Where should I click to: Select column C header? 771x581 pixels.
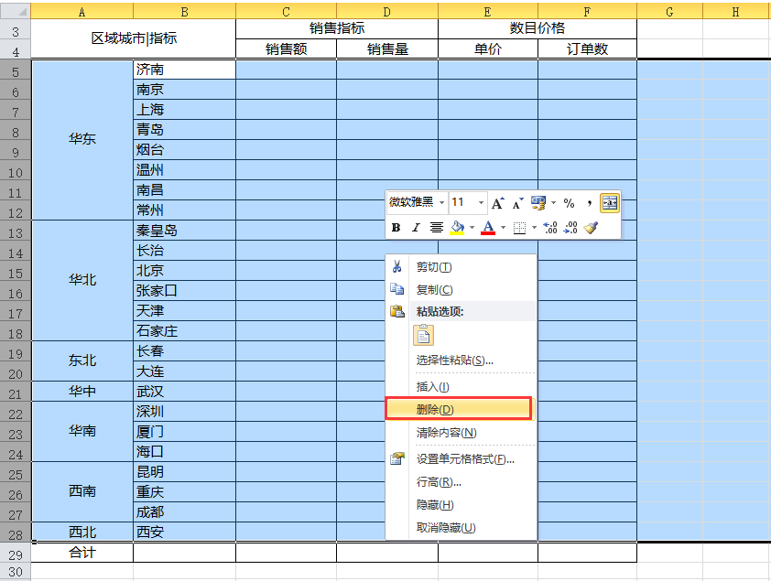[287, 11]
